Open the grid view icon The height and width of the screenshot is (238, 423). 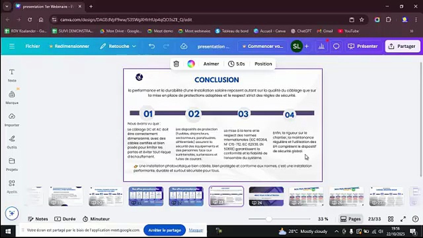pyautogui.click(x=391, y=219)
